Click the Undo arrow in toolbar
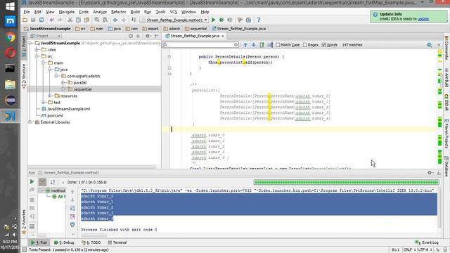The height and width of the screenshot is (253, 450). click(x=51, y=20)
